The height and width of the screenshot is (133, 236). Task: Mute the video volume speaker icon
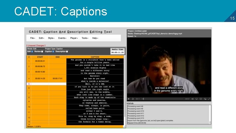pos(192,99)
